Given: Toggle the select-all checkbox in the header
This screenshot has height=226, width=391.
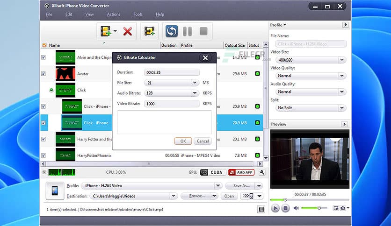Looking at the screenshot, I should (x=44, y=45).
